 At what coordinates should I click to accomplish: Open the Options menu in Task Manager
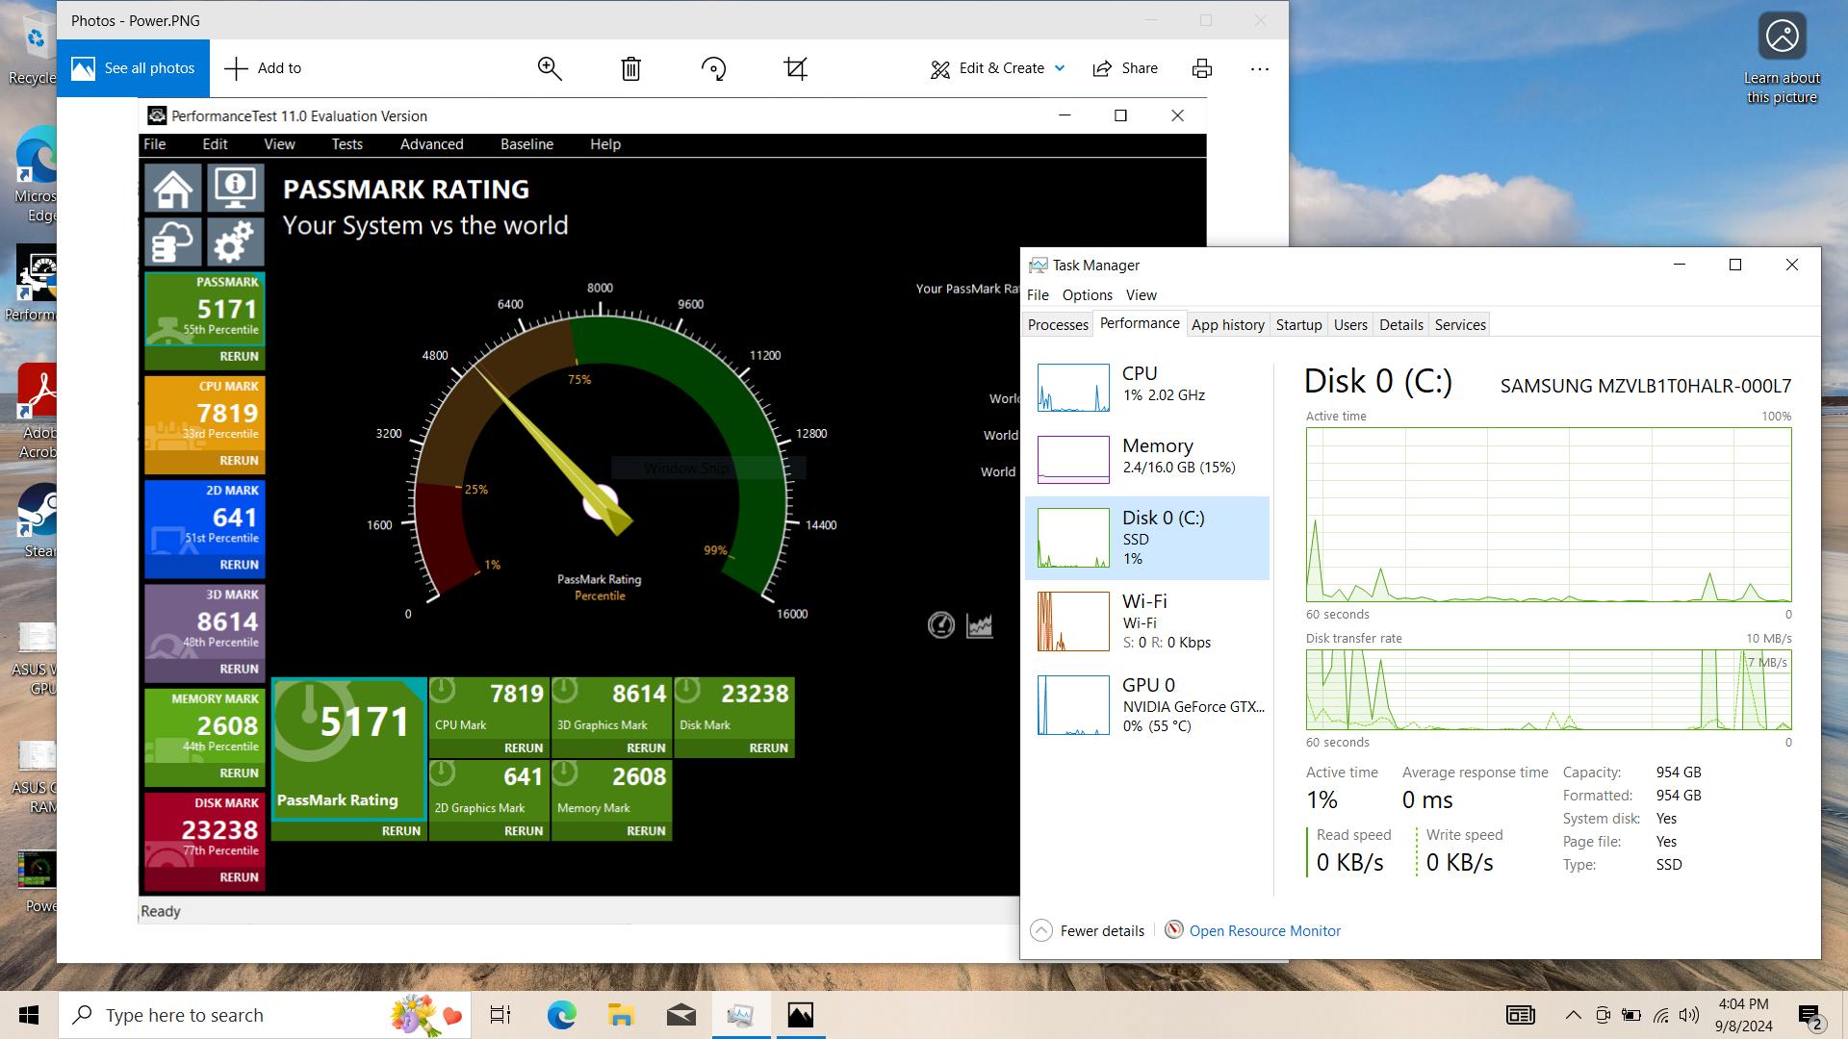pyautogui.click(x=1088, y=295)
